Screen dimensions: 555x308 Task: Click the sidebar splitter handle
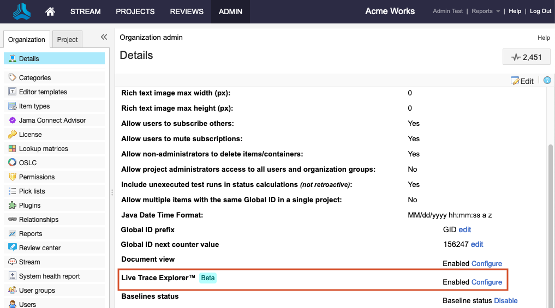pos(112,192)
